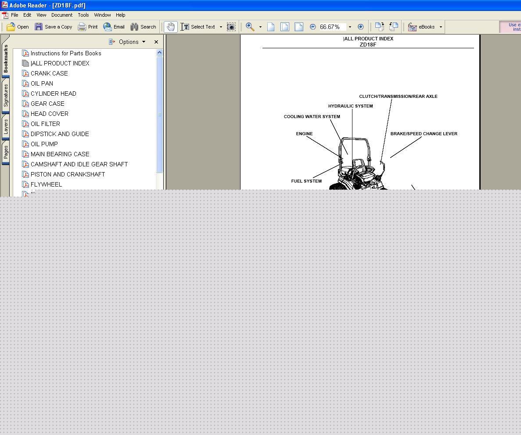Click the Adobe PDF document menu icon
The image size is (521, 435).
tap(5, 15)
